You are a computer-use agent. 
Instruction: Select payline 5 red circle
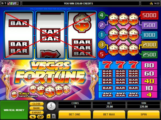coord(101,54)
